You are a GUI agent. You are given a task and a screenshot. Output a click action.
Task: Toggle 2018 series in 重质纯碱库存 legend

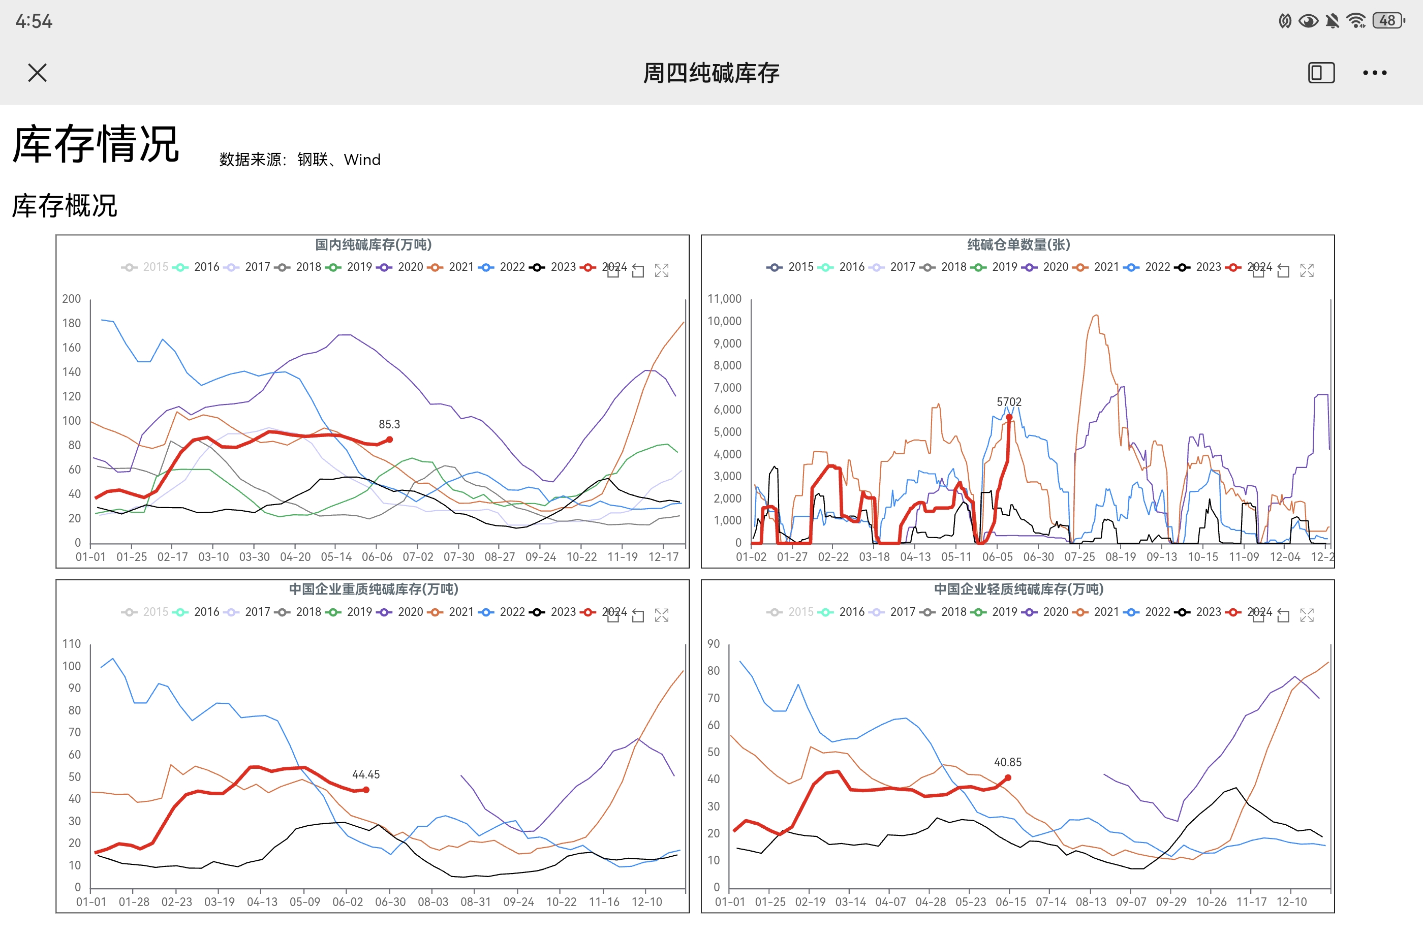coord(298,612)
